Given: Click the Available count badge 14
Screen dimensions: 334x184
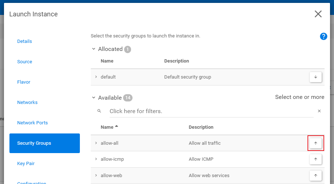Looking at the screenshot, I should (128, 98).
